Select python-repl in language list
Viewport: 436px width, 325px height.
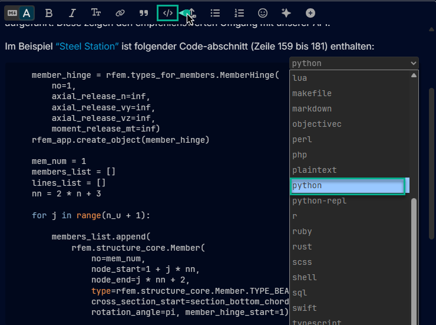coord(319,201)
